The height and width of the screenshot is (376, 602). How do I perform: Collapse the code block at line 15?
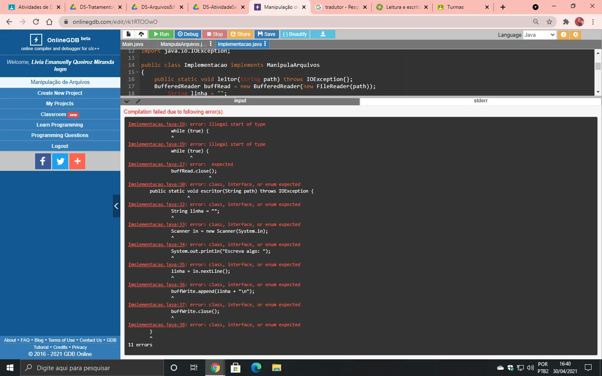pos(137,72)
